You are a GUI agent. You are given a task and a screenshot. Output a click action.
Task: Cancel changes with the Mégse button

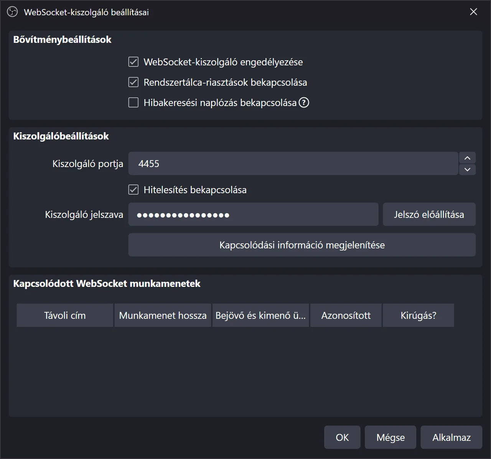(390, 437)
